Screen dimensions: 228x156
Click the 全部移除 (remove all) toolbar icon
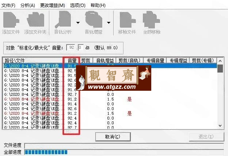pos(152,23)
